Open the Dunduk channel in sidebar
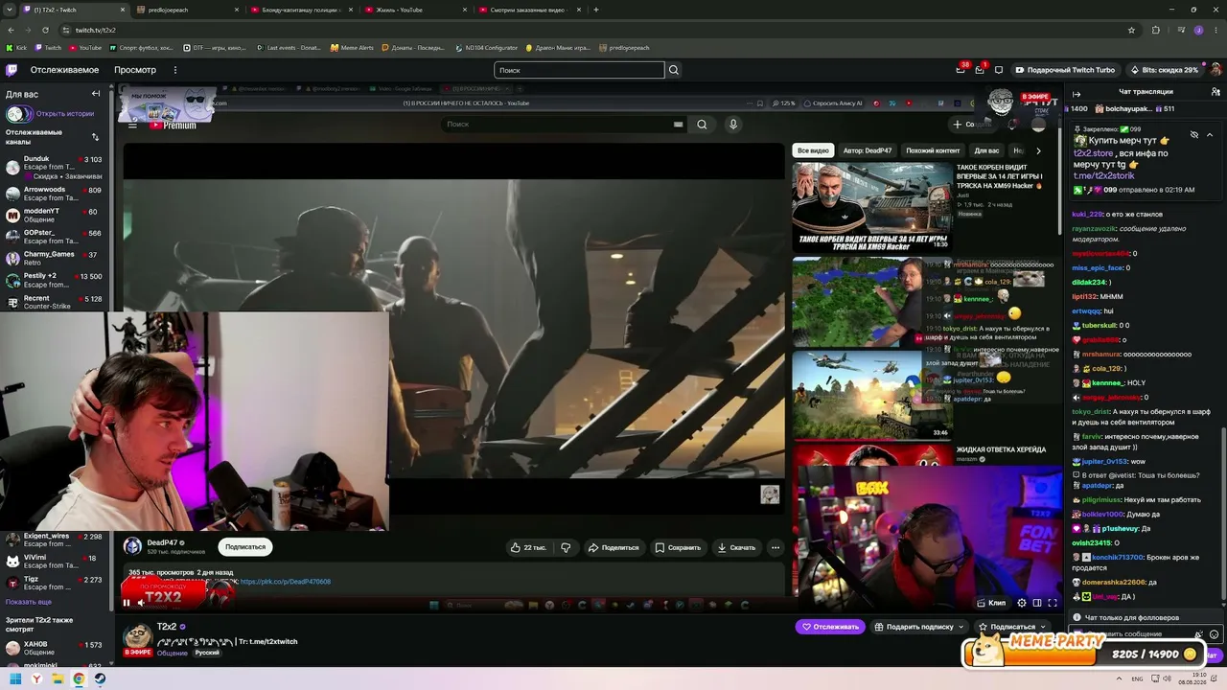Image resolution: width=1227 pixels, height=690 pixels. [x=54, y=167]
